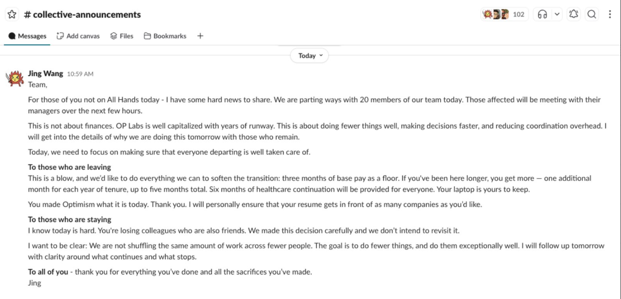Open the three-dot channel options menu
Image resolution: width=621 pixels, height=299 pixels.
pyautogui.click(x=610, y=14)
